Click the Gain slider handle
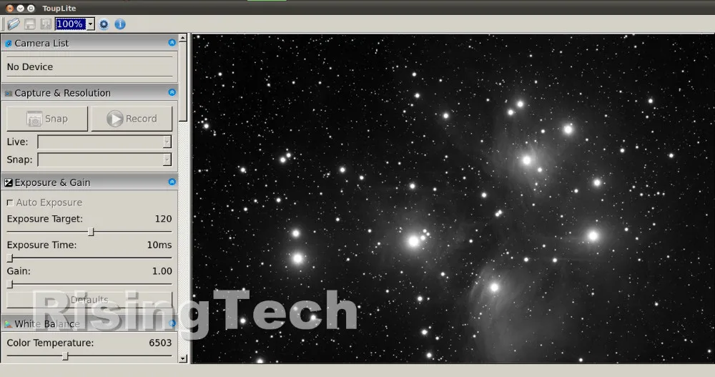Image resolution: width=715 pixels, height=377 pixels. 10,284
